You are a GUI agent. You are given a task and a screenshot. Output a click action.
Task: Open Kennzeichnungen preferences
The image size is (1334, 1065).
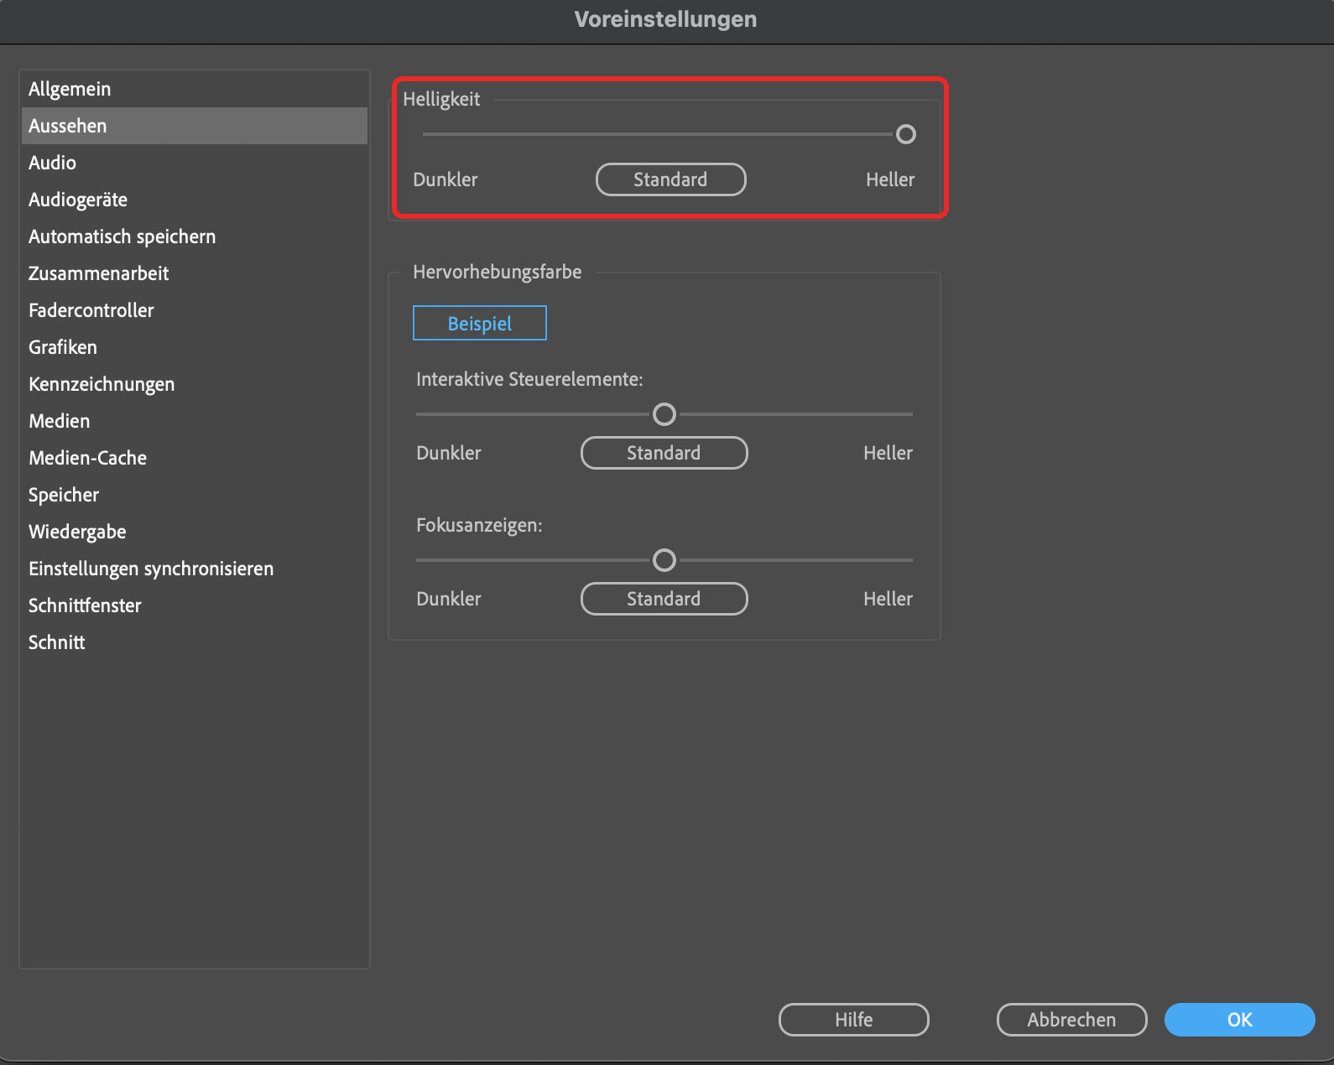[102, 384]
